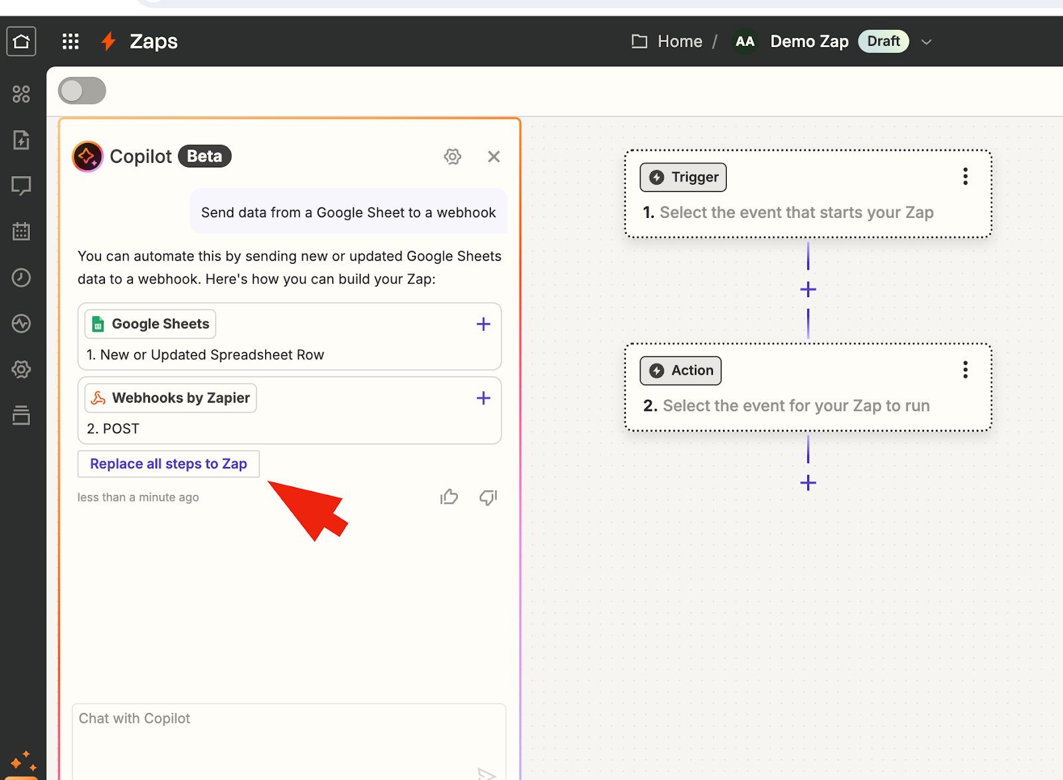This screenshot has width=1063, height=780.
Task: Open the comments sidebar icon
Action: pyautogui.click(x=21, y=185)
